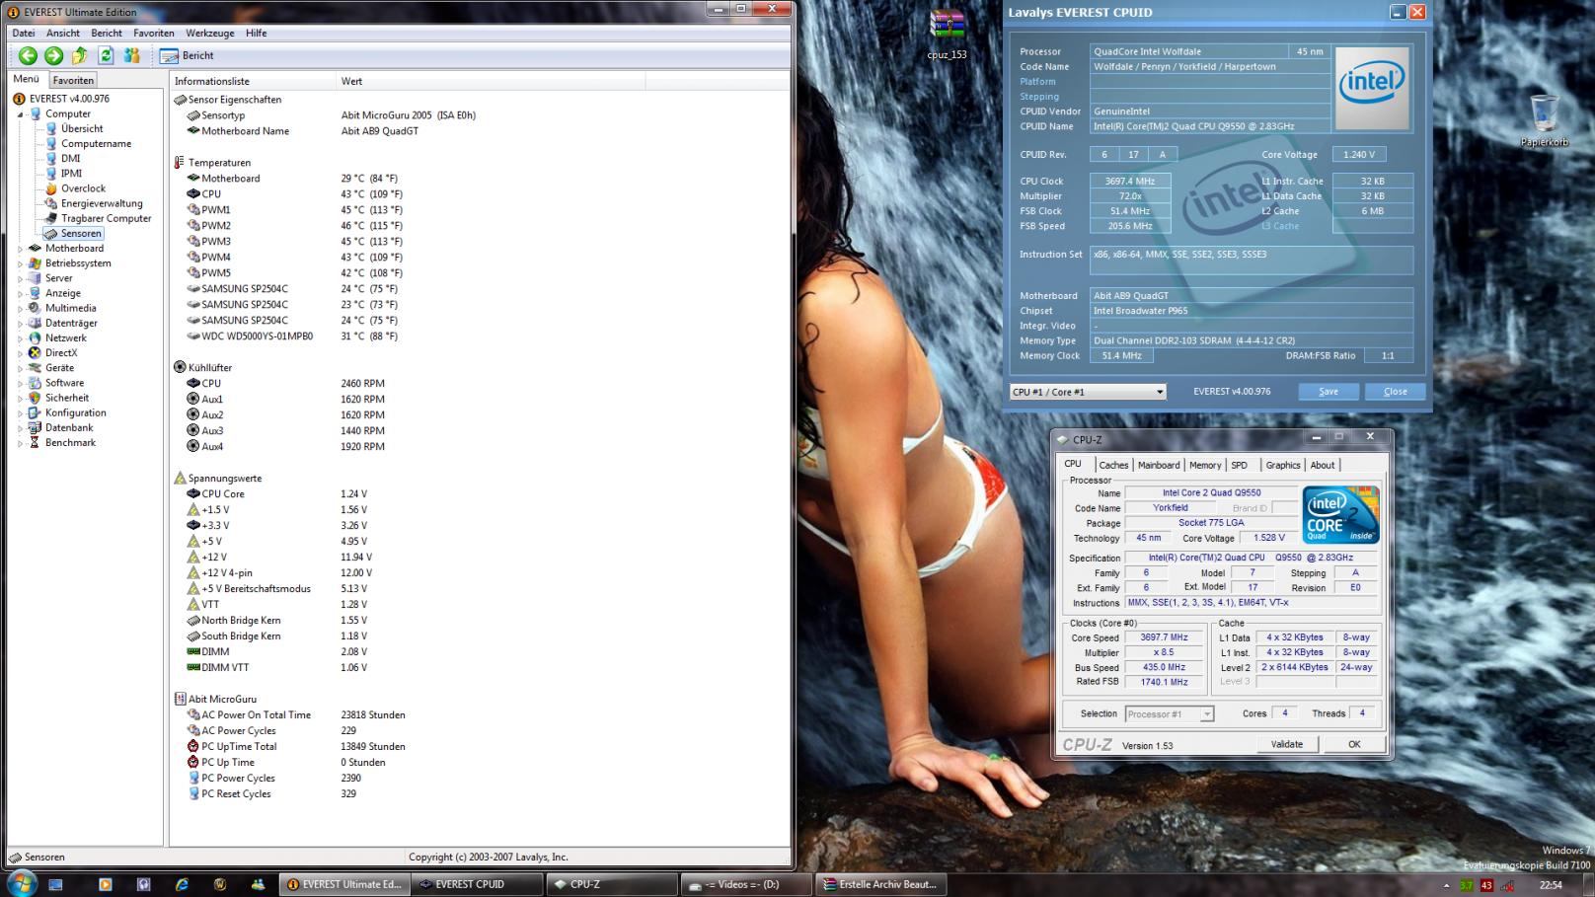Expand the Datenträger tree node

click(x=20, y=324)
